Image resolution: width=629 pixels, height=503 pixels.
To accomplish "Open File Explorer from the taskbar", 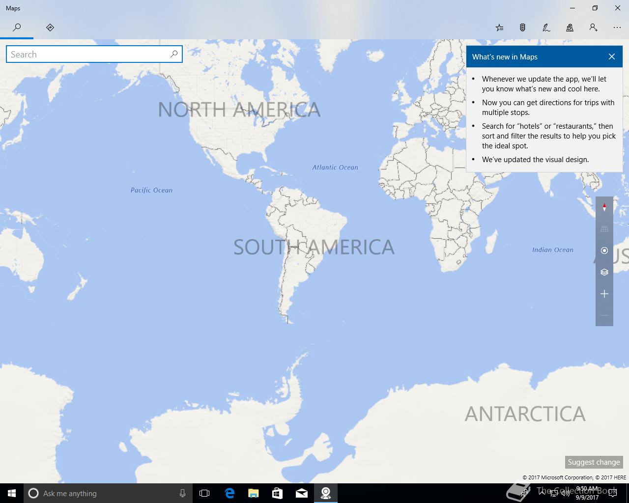I will [253, 493].
